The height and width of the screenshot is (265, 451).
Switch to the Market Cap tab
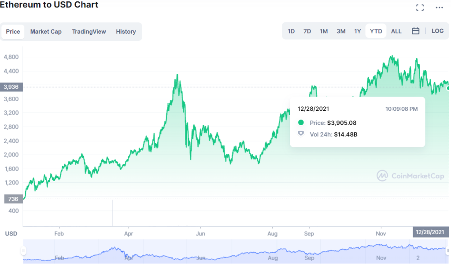point(46,32)
